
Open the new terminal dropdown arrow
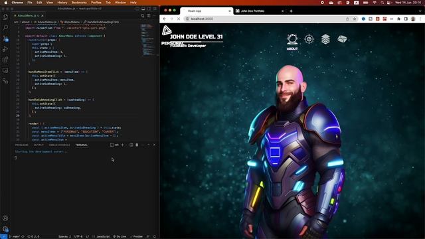pos(126,145)
